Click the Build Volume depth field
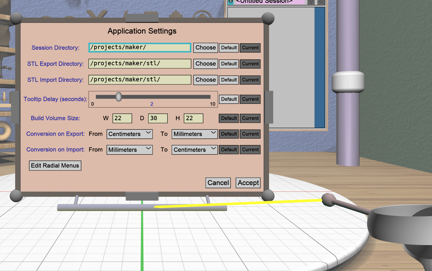The image size is (432, 271). 158,118
